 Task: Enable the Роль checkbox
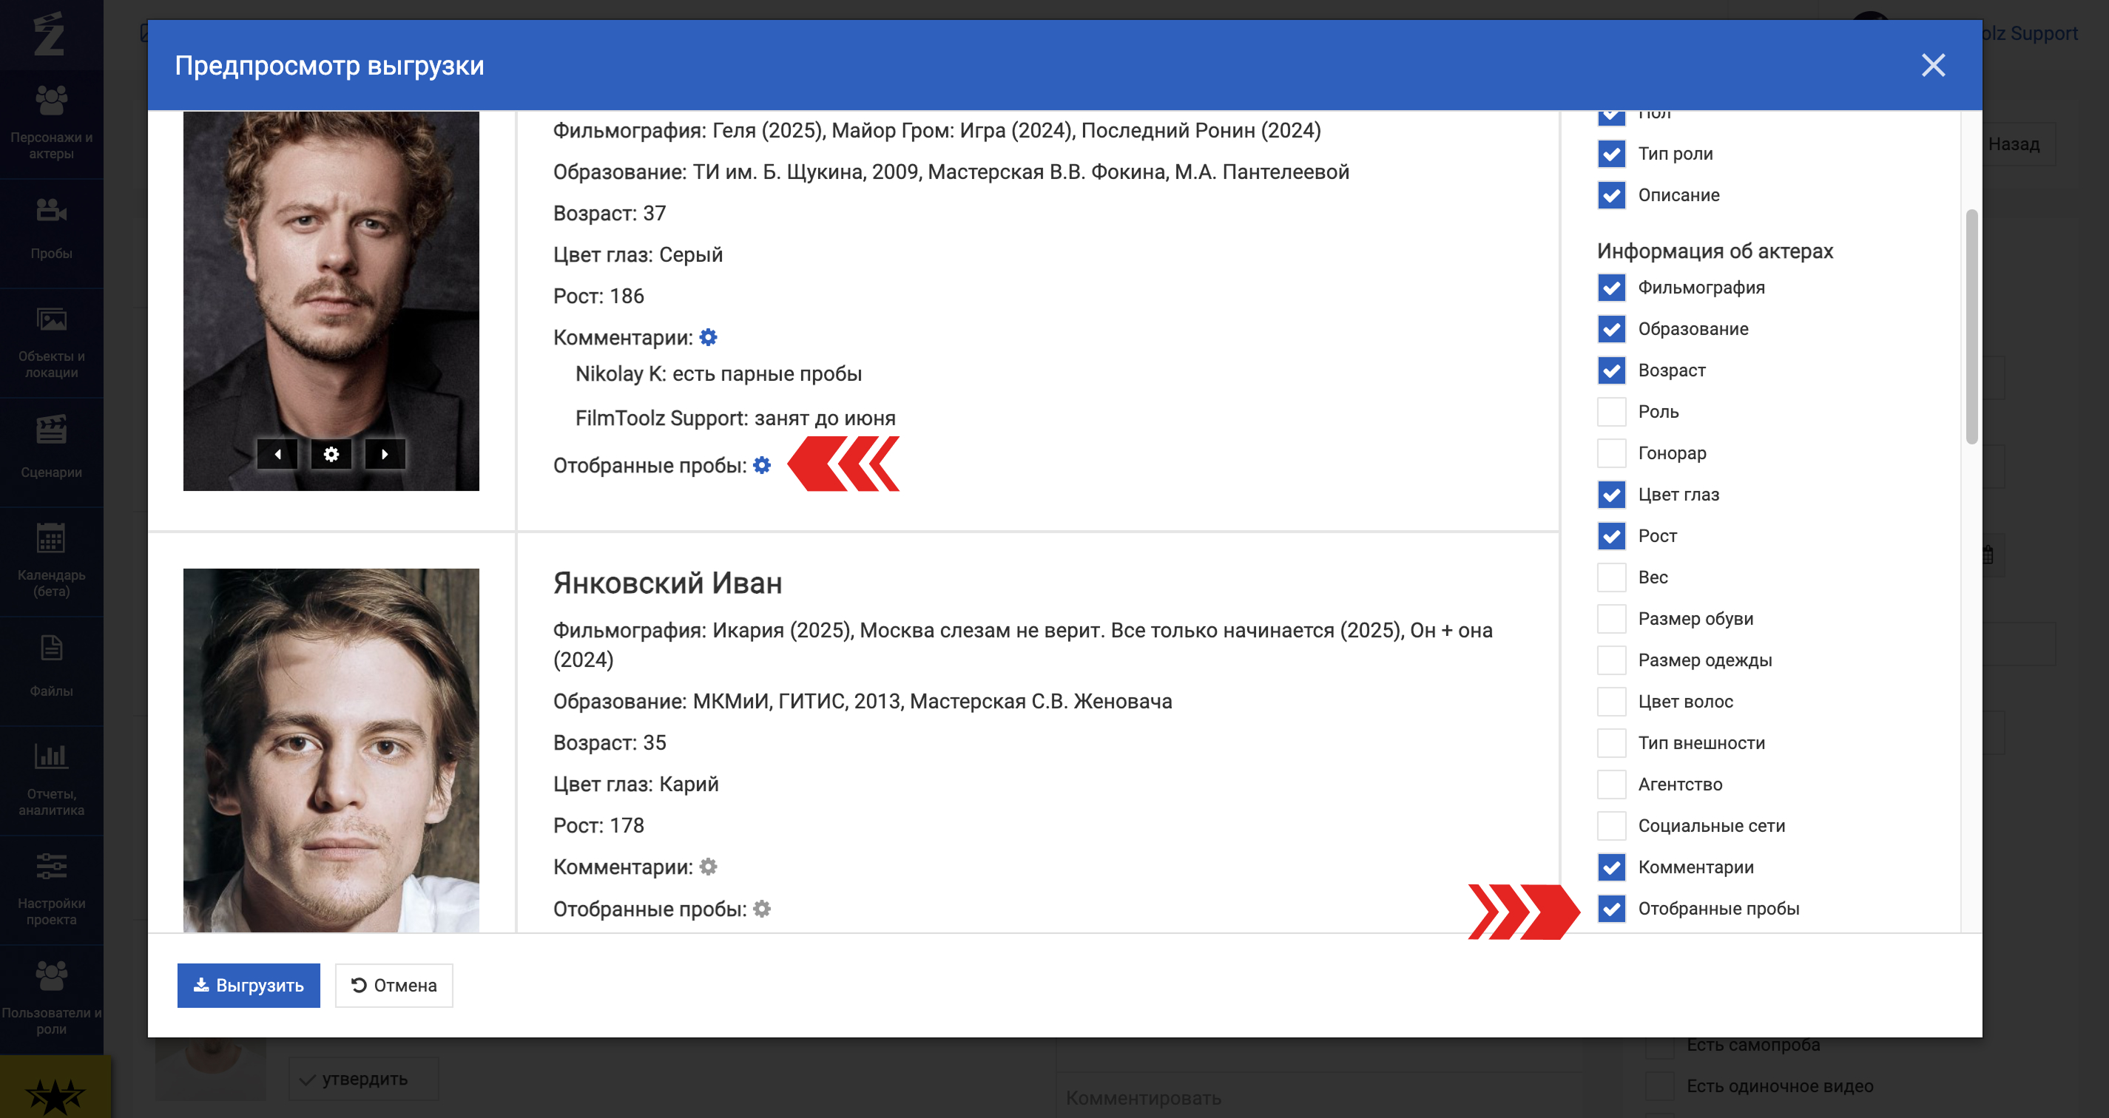click(x=1611, y=412)
